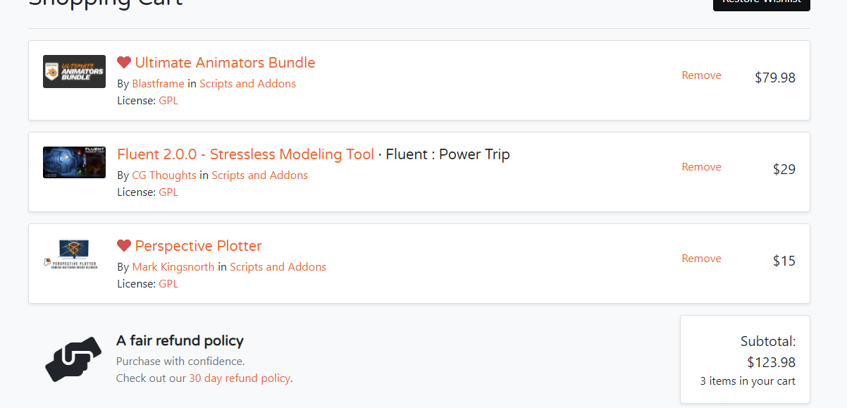This screenshot has width=847, height=408.
Task: Remove Ultimate Animators Bundle from cart
Action: click(701, 75)
